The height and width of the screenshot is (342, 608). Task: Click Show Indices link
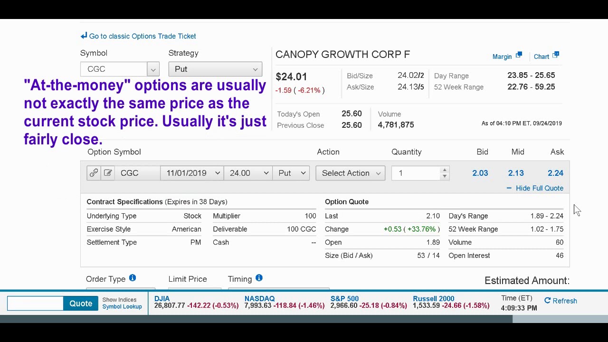(x=119, y=300)
